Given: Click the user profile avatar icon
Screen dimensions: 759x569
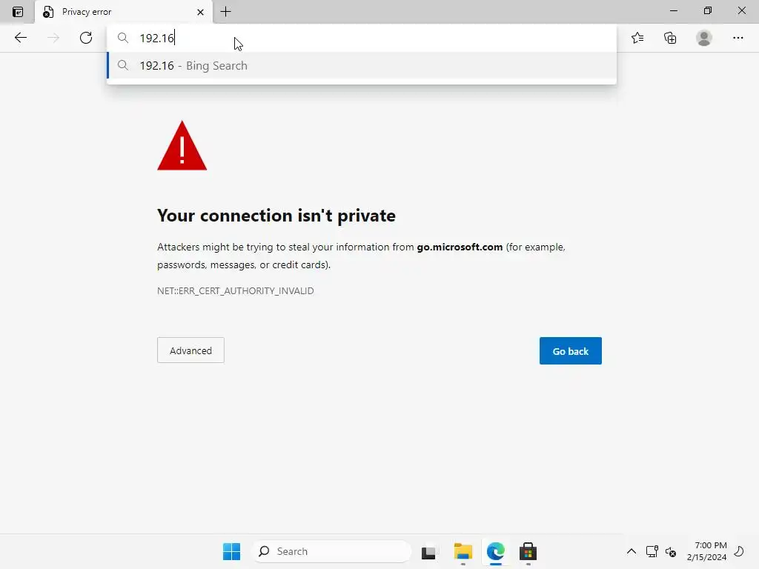Looking at the screenshot, I should [x=704, y=38].
